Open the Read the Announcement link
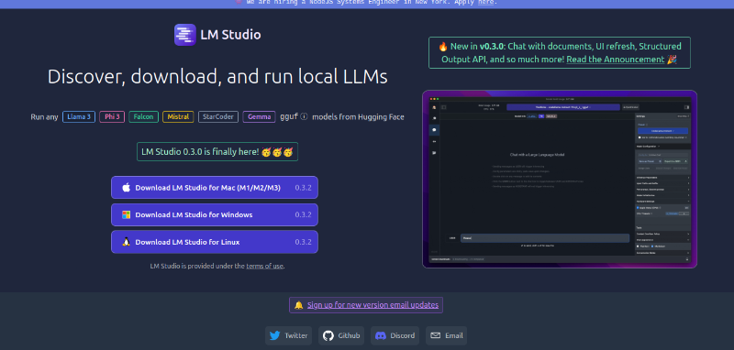This screenshot has height=350, width=734. [615, 60]
